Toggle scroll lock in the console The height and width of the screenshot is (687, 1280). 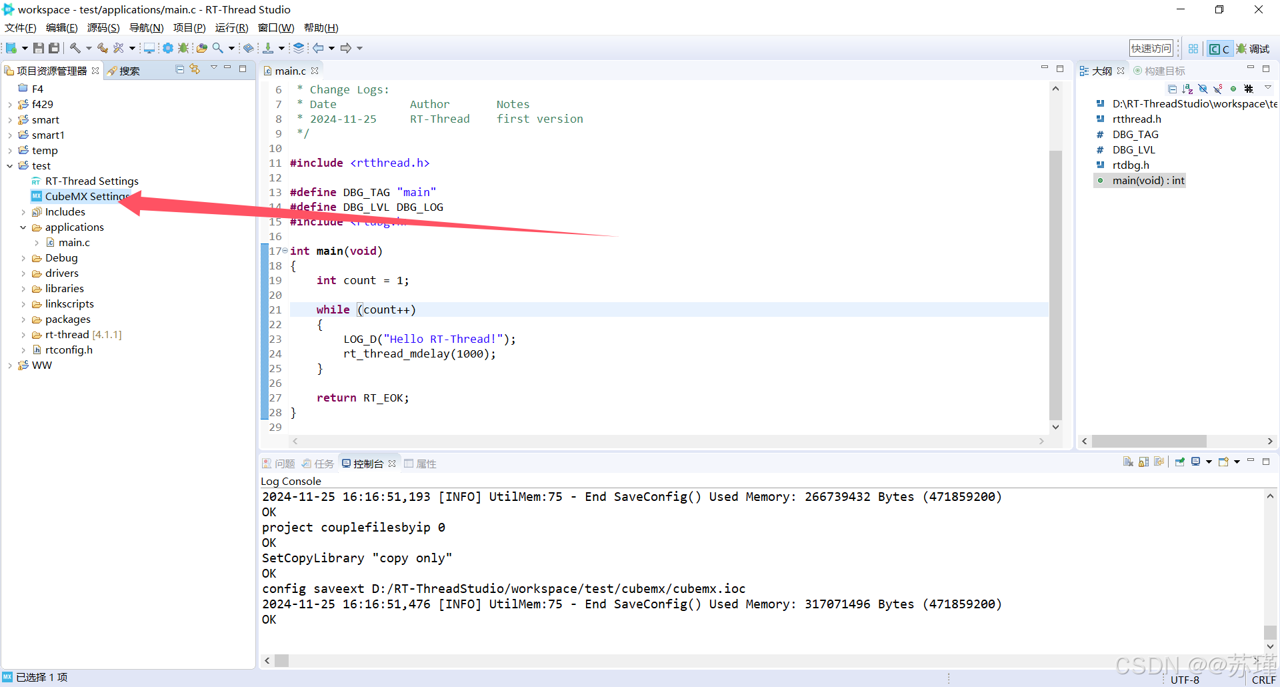point(1143,462)
